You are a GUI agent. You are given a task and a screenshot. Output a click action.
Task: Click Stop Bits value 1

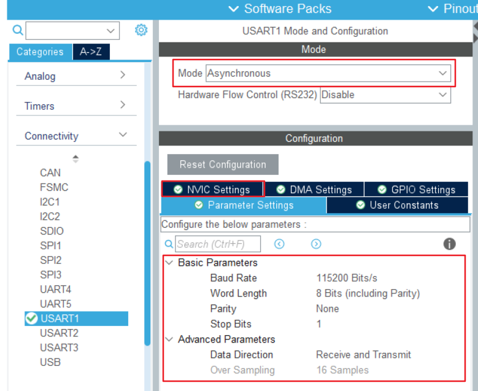319,324
